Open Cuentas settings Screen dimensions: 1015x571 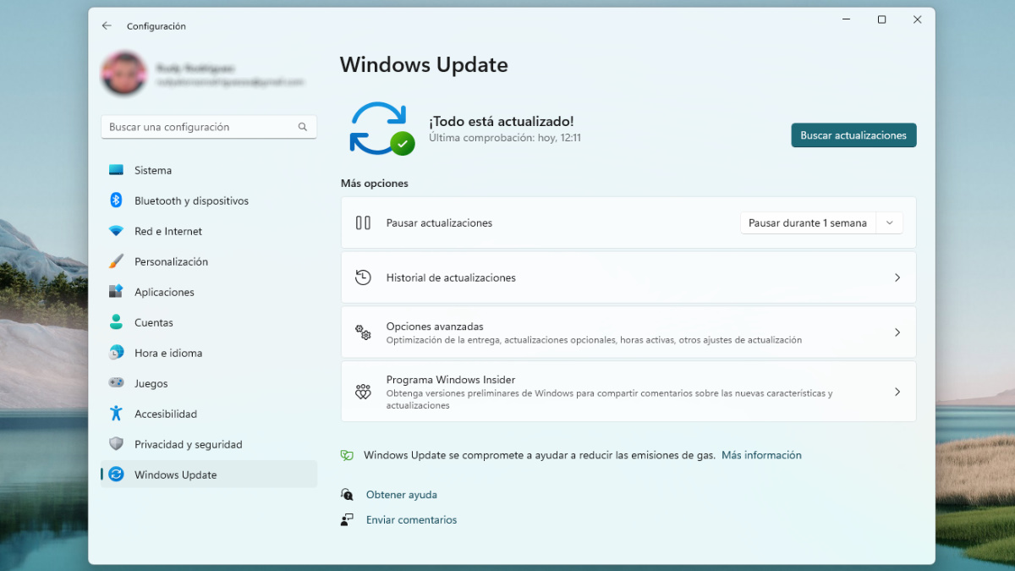(x=209, y=322)
